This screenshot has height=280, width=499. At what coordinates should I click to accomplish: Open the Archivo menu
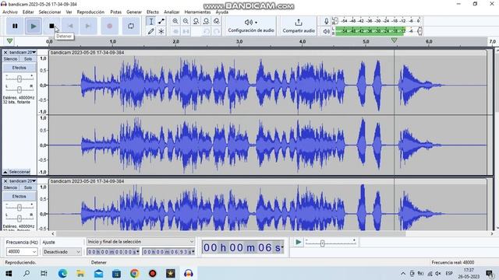(x=10, y=12)
